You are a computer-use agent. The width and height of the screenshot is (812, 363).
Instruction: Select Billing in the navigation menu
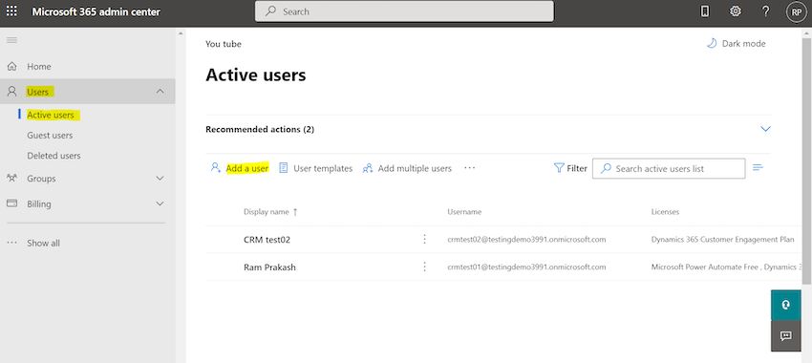click(39, 204)
